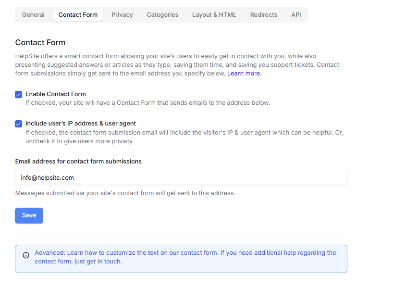Click the 'Enable Contact Form' label text
Viewport: 394px width, 287px height.
pos(56,94)
